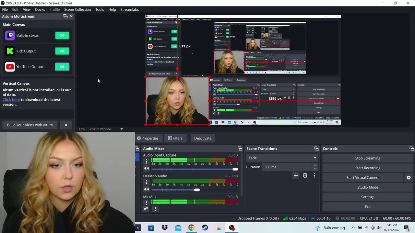This screenshot has width=415, height=233.
Task: Show hidden system tray icons
Action: point(353,228)
